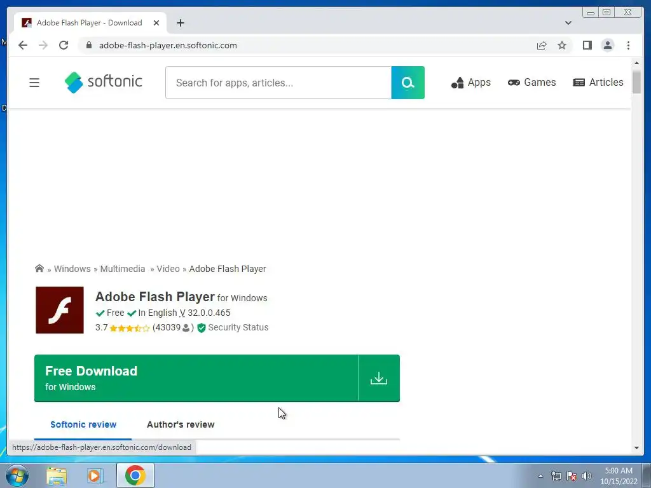The width and height of the screenshot is (651, 488).
Task: Toggle the Chrome side panel
Action: 587,45
